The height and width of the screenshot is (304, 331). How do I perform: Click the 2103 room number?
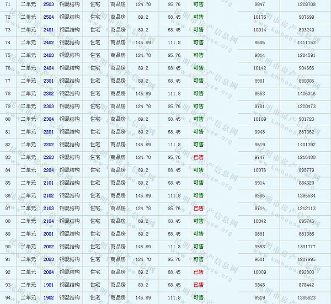tap(49, 209)
